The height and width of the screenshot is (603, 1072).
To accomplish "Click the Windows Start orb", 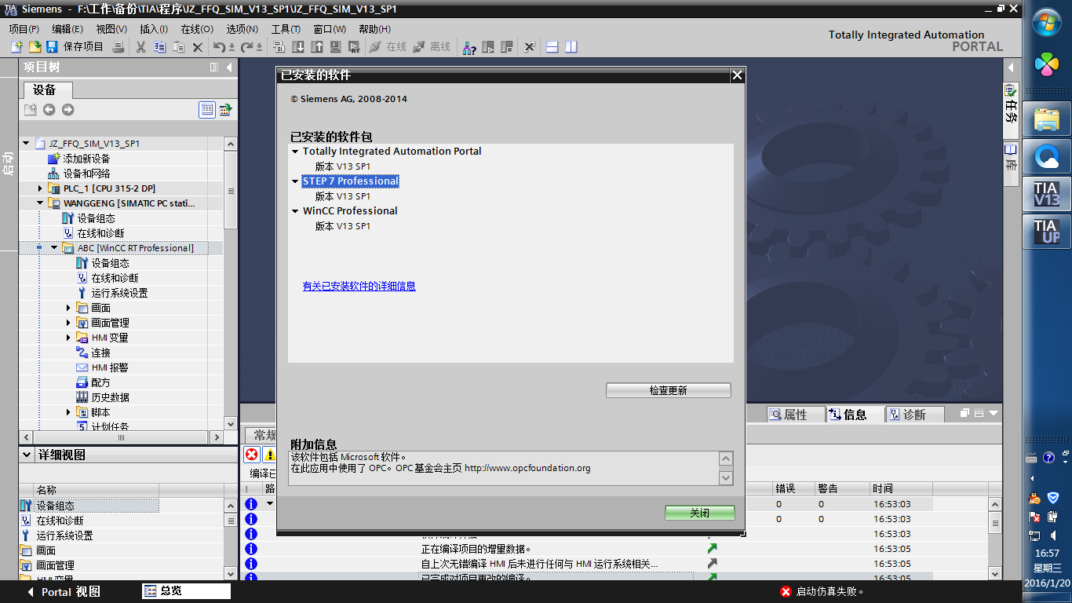I will pyautogui.click(x=1046, y=21).
